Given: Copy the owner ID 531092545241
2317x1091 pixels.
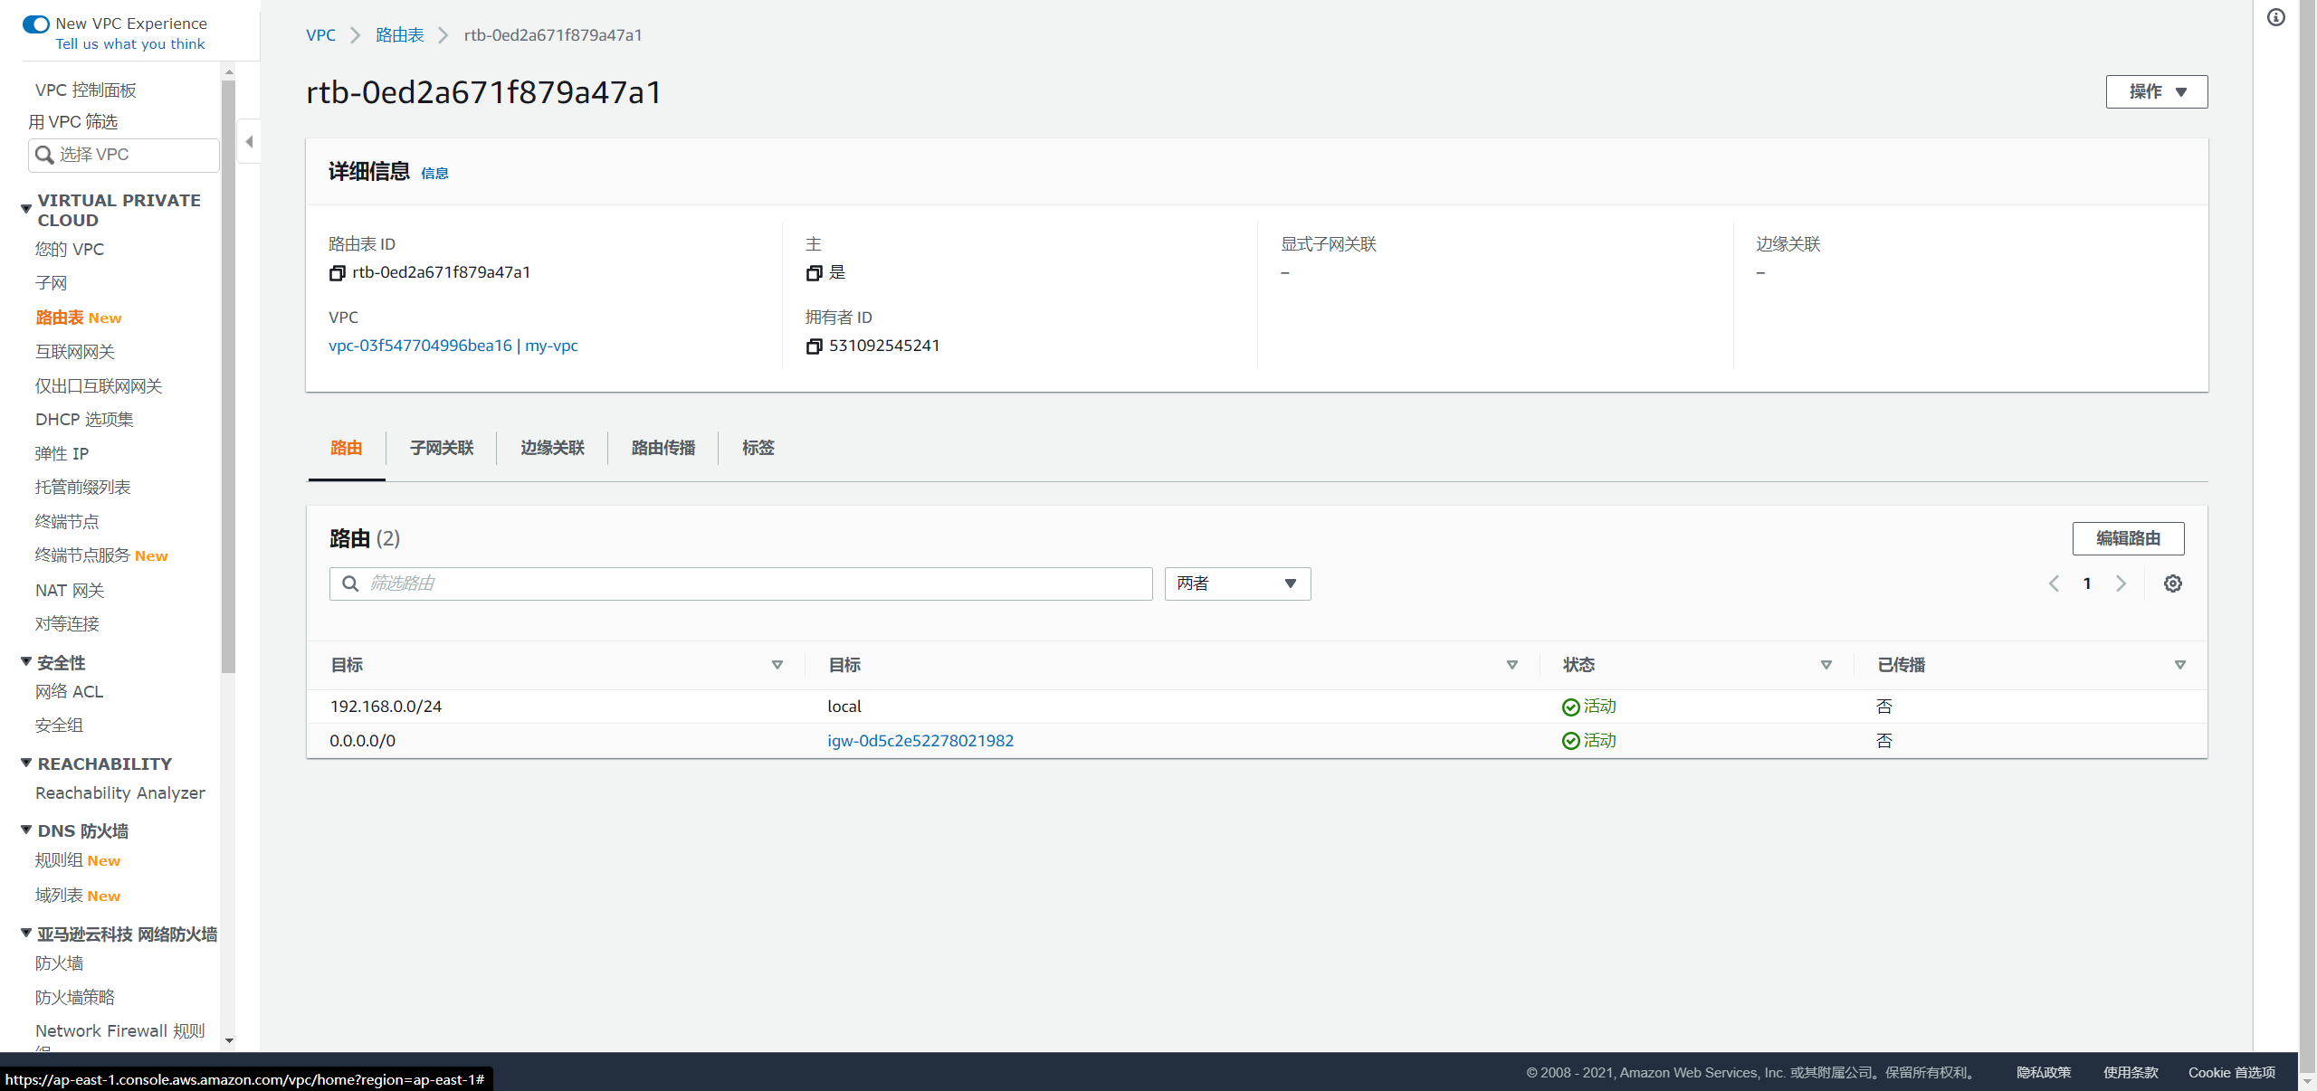Looking at the screenshot, I should (x=814, y=346).
